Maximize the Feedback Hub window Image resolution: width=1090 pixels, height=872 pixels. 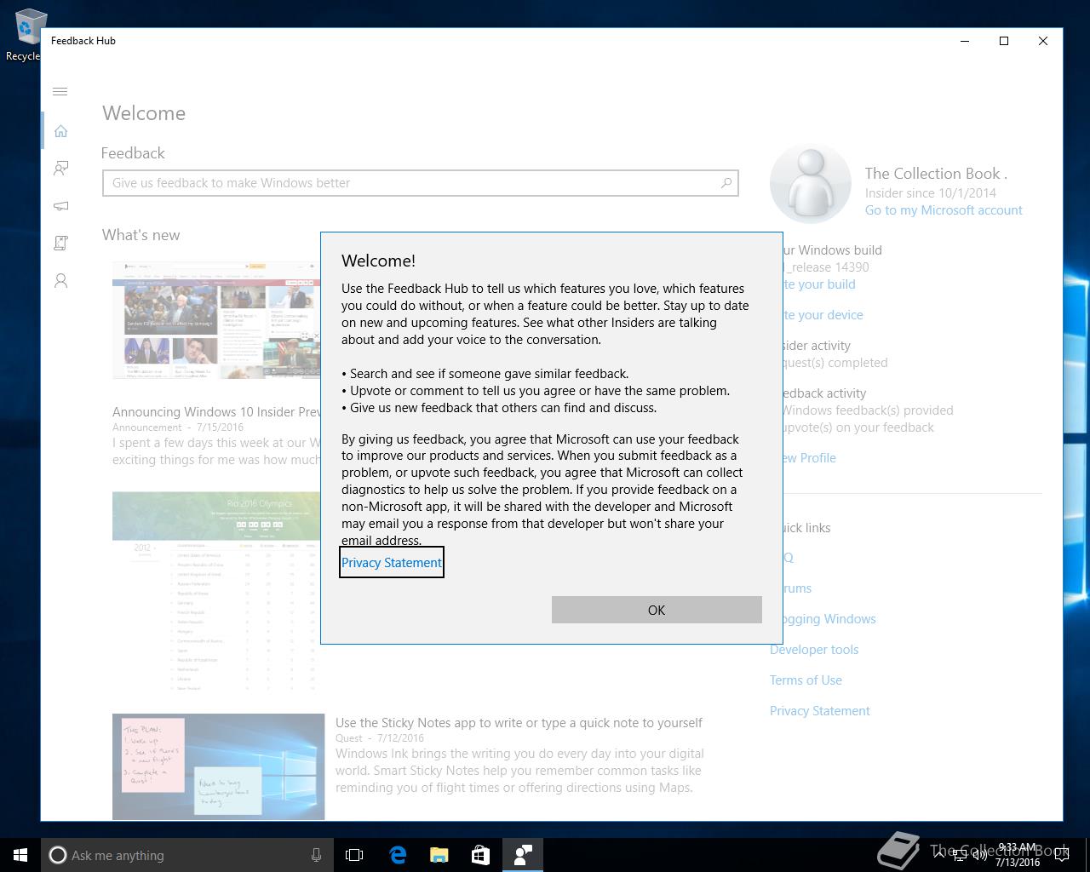[1004, 41]
